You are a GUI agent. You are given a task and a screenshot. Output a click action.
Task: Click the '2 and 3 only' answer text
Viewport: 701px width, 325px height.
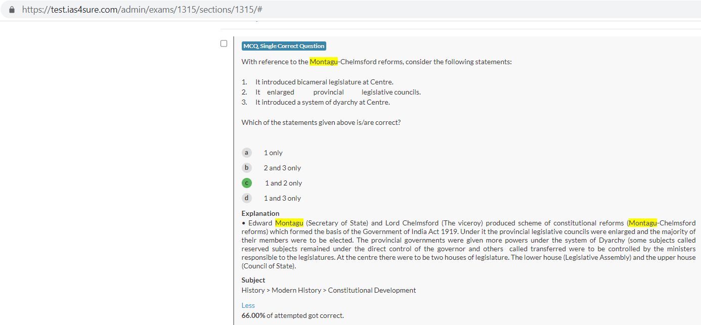(282, 168)
